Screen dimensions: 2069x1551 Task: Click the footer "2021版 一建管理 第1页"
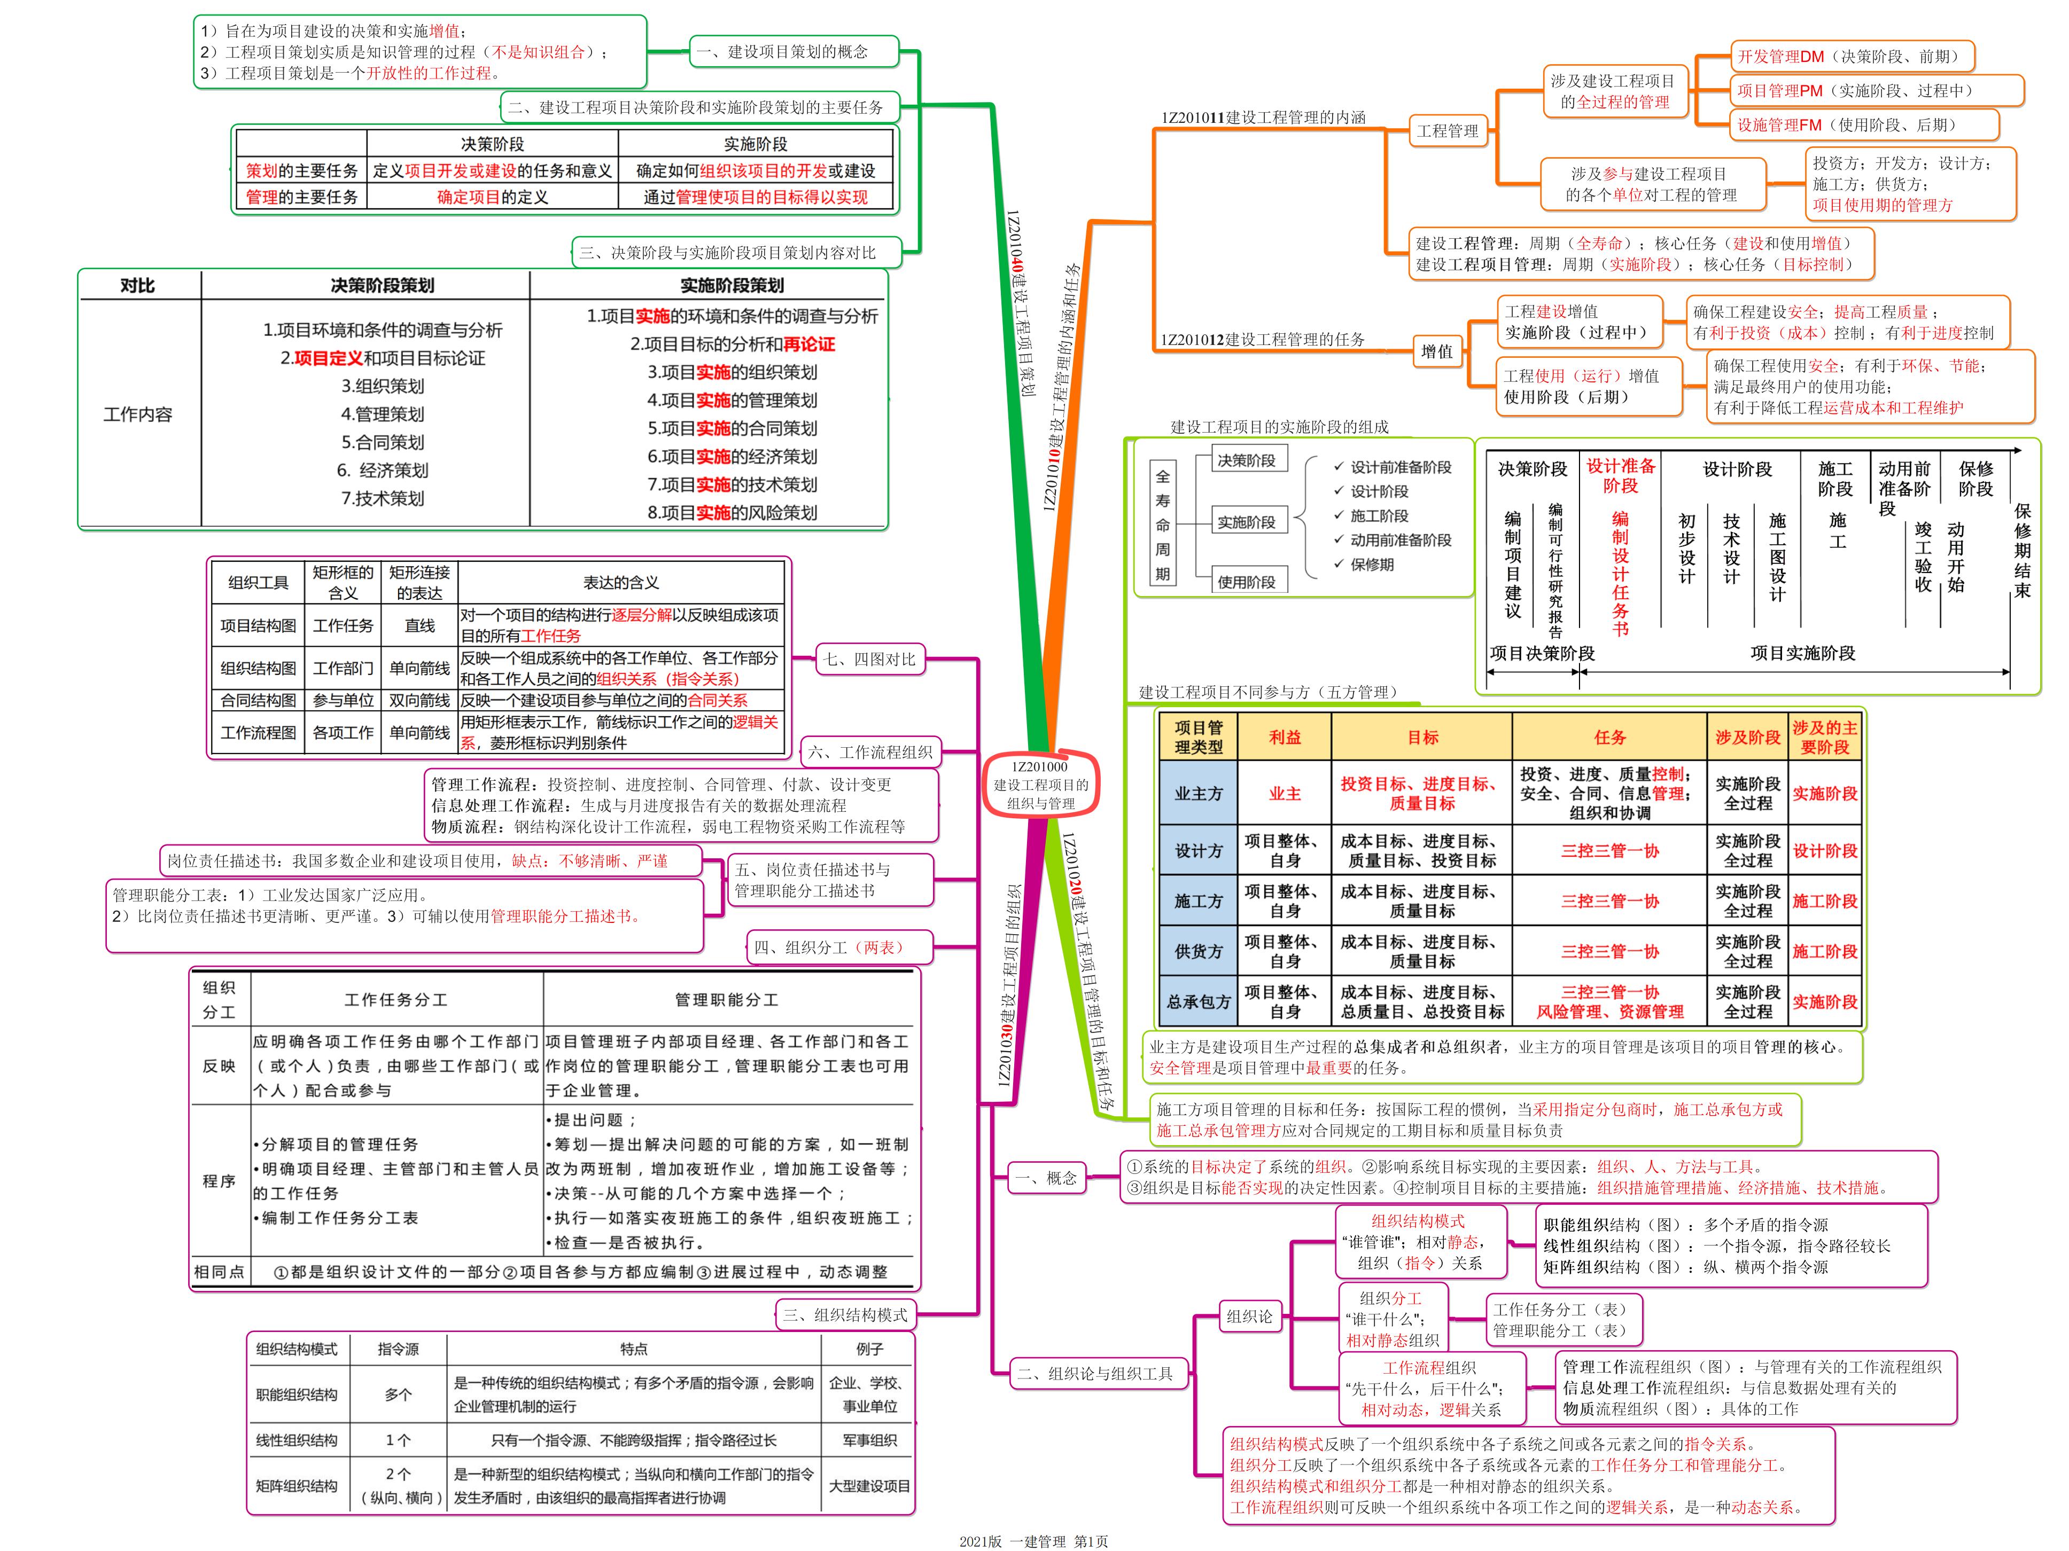coord(1033,1541)
